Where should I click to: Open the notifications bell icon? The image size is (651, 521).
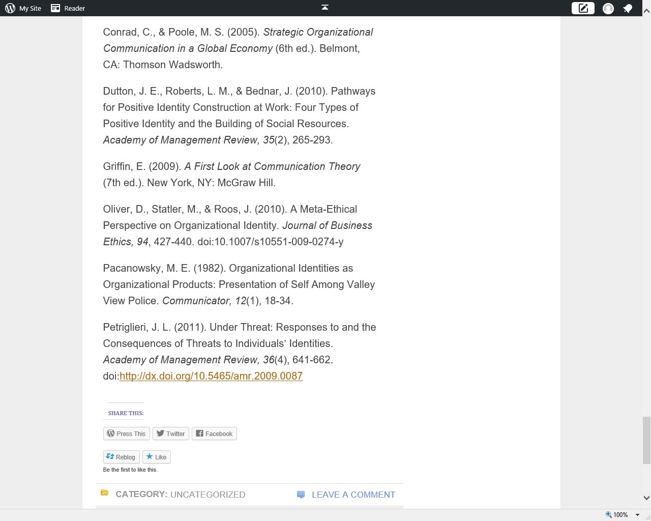[x=628, y=9]
